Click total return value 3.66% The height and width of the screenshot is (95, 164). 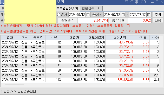tap(147, 20)
